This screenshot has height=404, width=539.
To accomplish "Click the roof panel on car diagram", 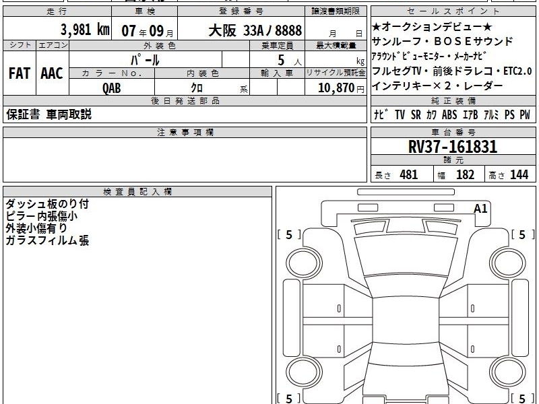I will pyautogui.click(x=406, y=319).
